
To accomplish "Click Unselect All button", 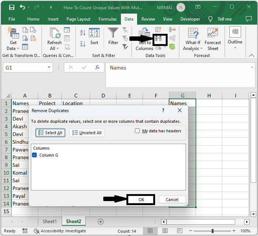I will pos(87,133).
